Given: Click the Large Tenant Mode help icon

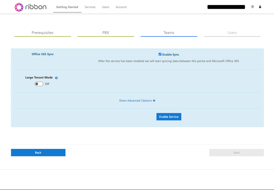Looking at the screenshot, I should coord(57,78).
